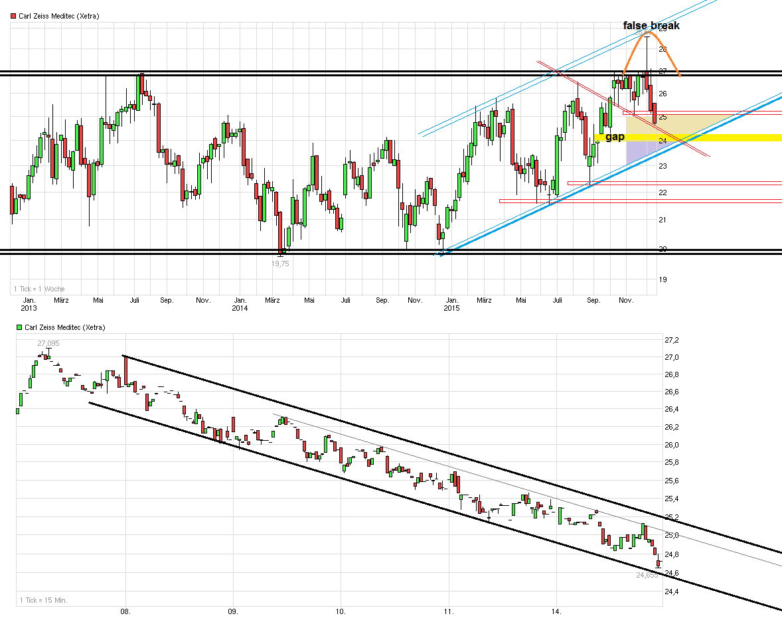The height and width of the screenshot is (628, 782).
Task: Click the red legend square on weekly chart
Action: tap(13, 15)
